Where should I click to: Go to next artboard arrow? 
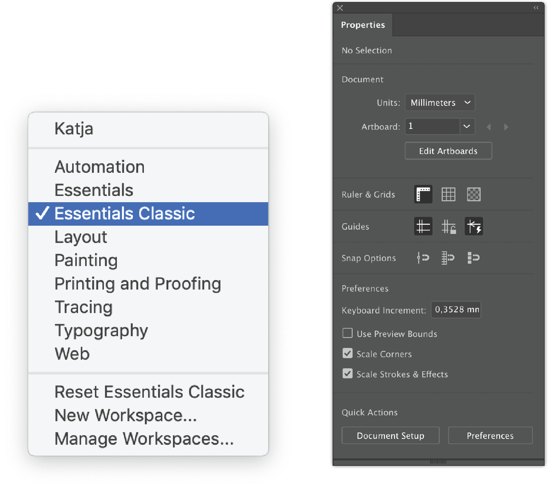tap(506, 127)
